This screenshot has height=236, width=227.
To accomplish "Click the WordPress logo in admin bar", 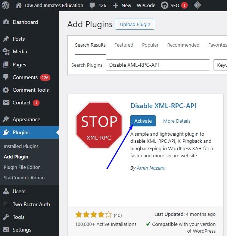I will click(x=6, y=5).
